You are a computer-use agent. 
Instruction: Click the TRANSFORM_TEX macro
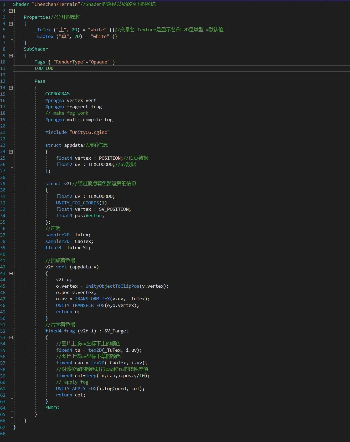click(92, 299)
